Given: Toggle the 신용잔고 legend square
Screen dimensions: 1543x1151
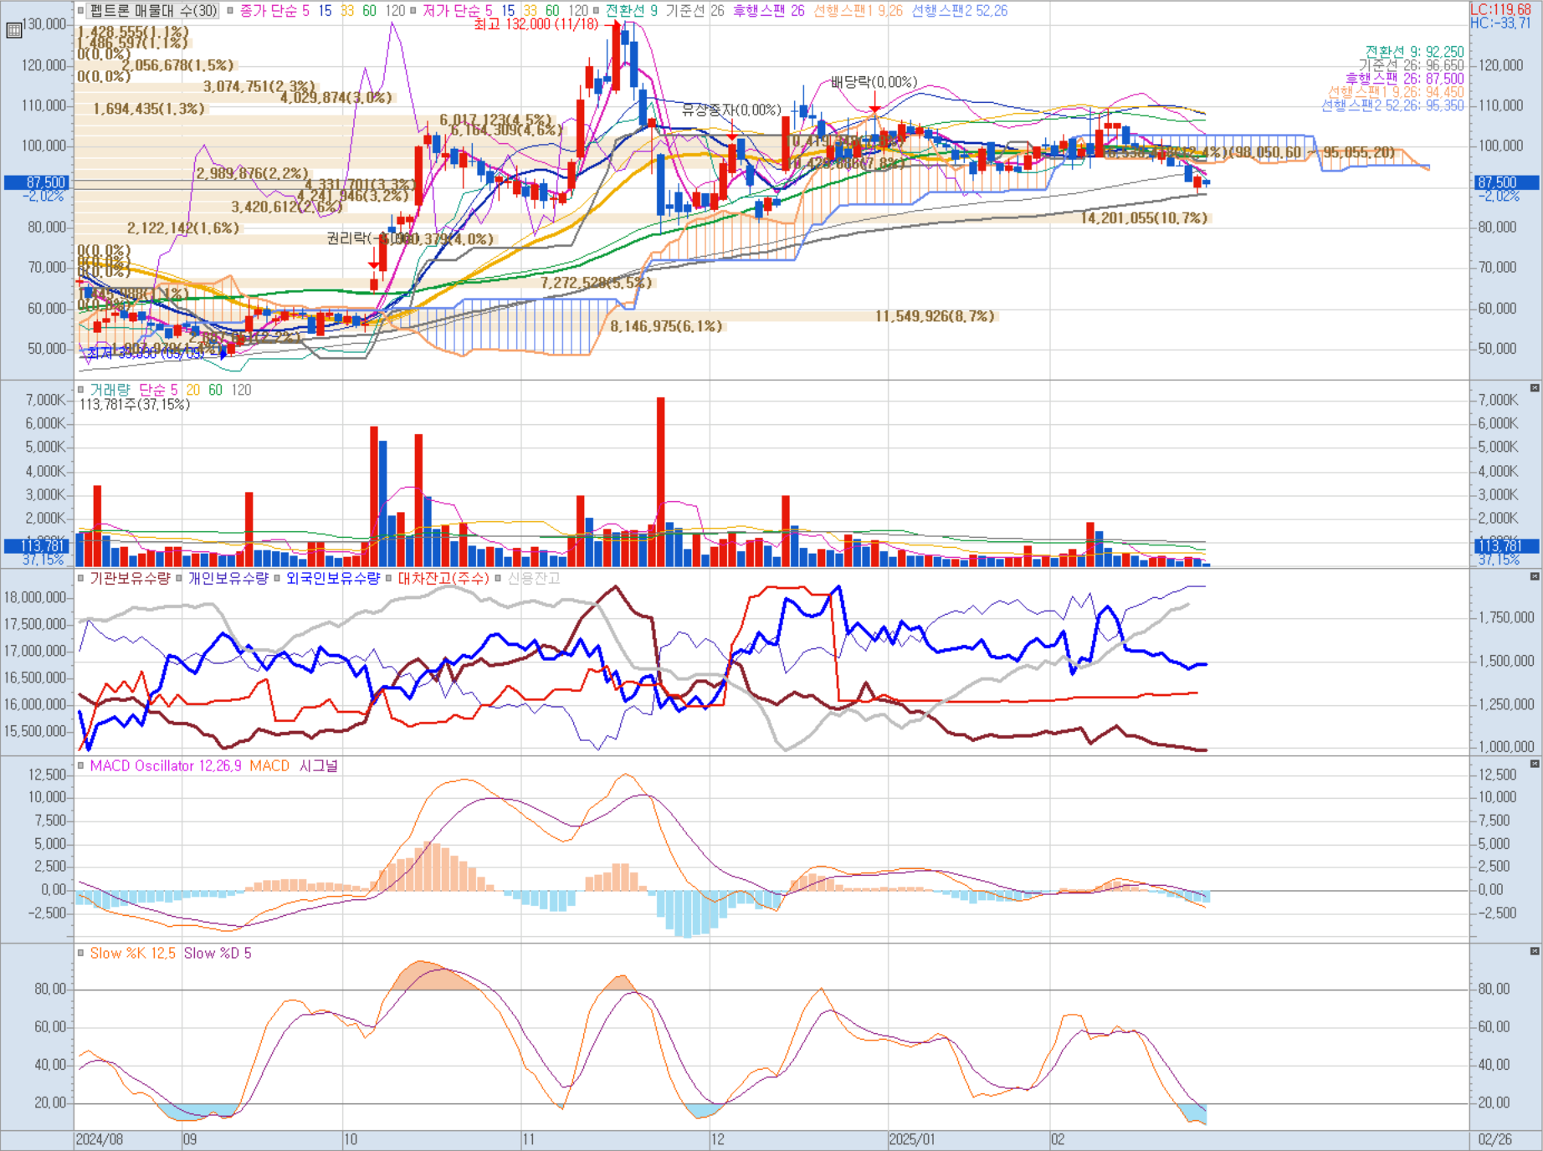Looking at the screenshot, I should point(499,578).
